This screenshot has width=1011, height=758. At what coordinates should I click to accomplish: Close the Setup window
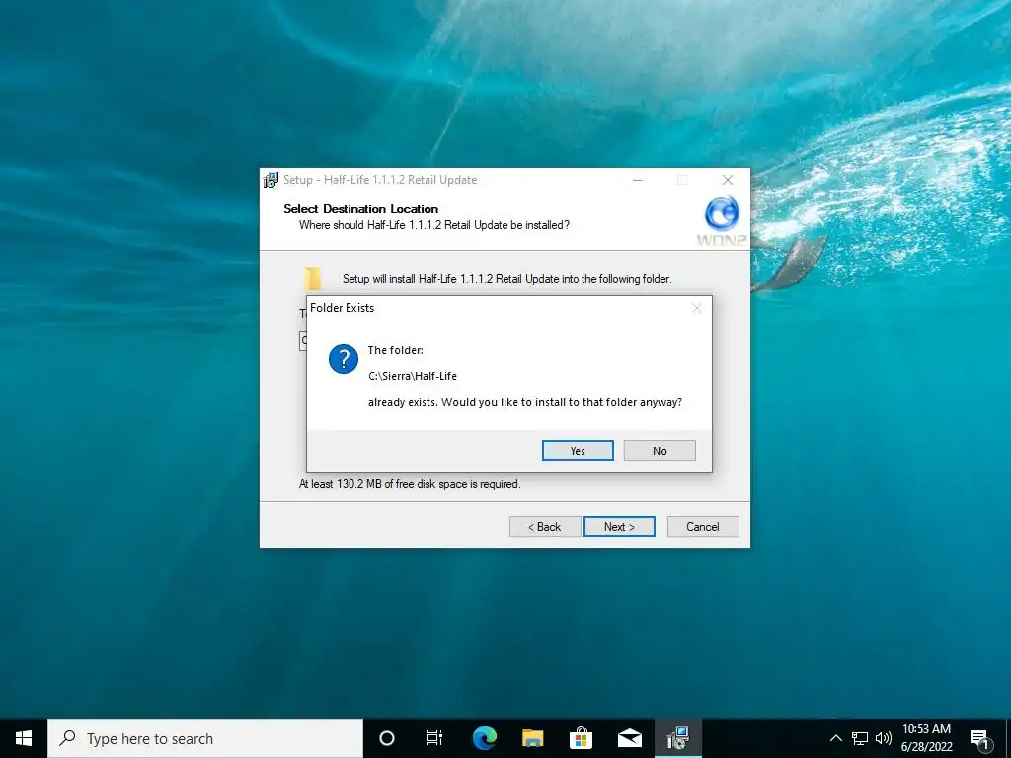pos(728,180)
